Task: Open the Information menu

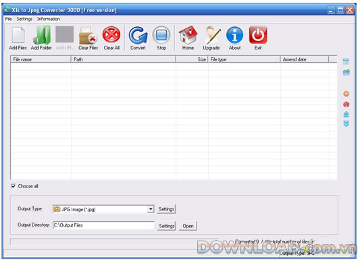Action: [49, 19]
